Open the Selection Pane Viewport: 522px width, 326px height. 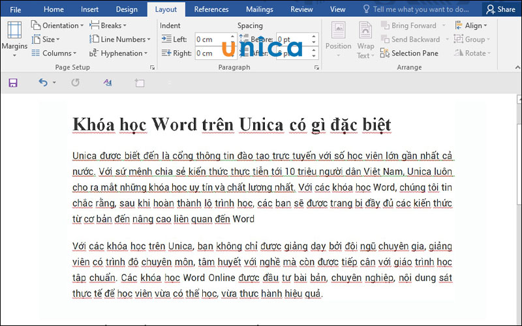coord(410,53)
